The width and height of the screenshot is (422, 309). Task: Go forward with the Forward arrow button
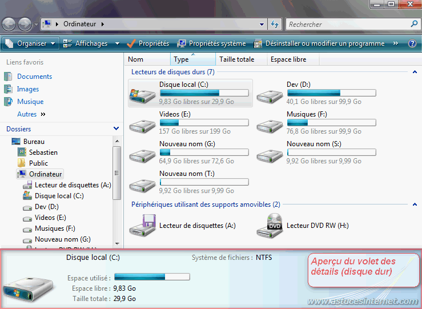point(25,24)
